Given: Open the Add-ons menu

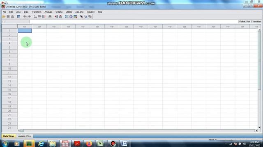Looking at the screenshot, I should [79, 12].
